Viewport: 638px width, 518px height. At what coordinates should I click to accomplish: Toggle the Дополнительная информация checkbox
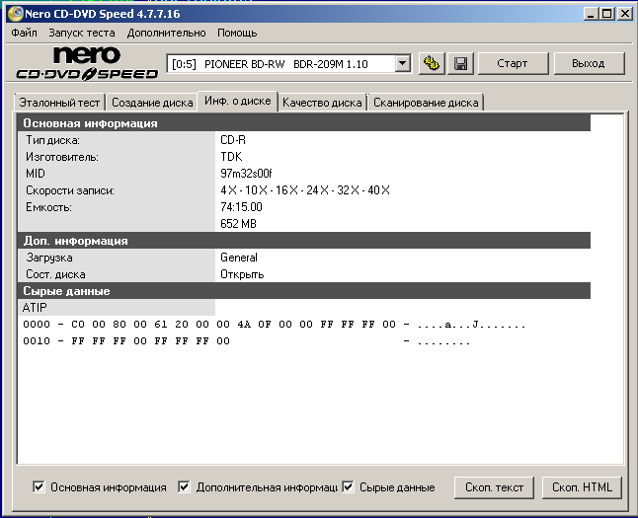(x=185, y=486)
